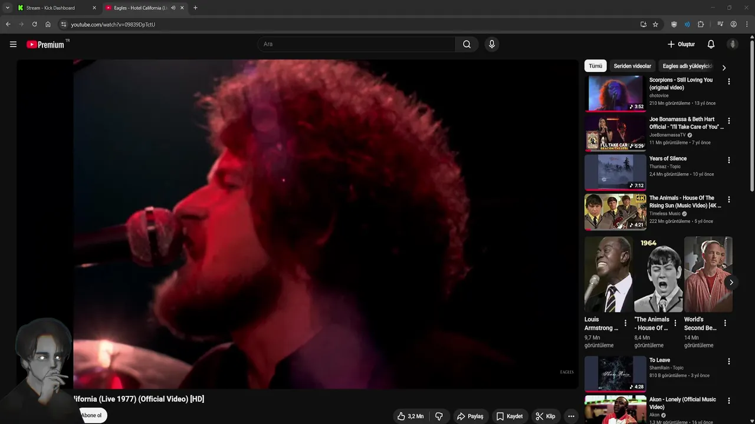Create a clip with Klip button
The image size is (755, 424).
click(x=545, y=416)
